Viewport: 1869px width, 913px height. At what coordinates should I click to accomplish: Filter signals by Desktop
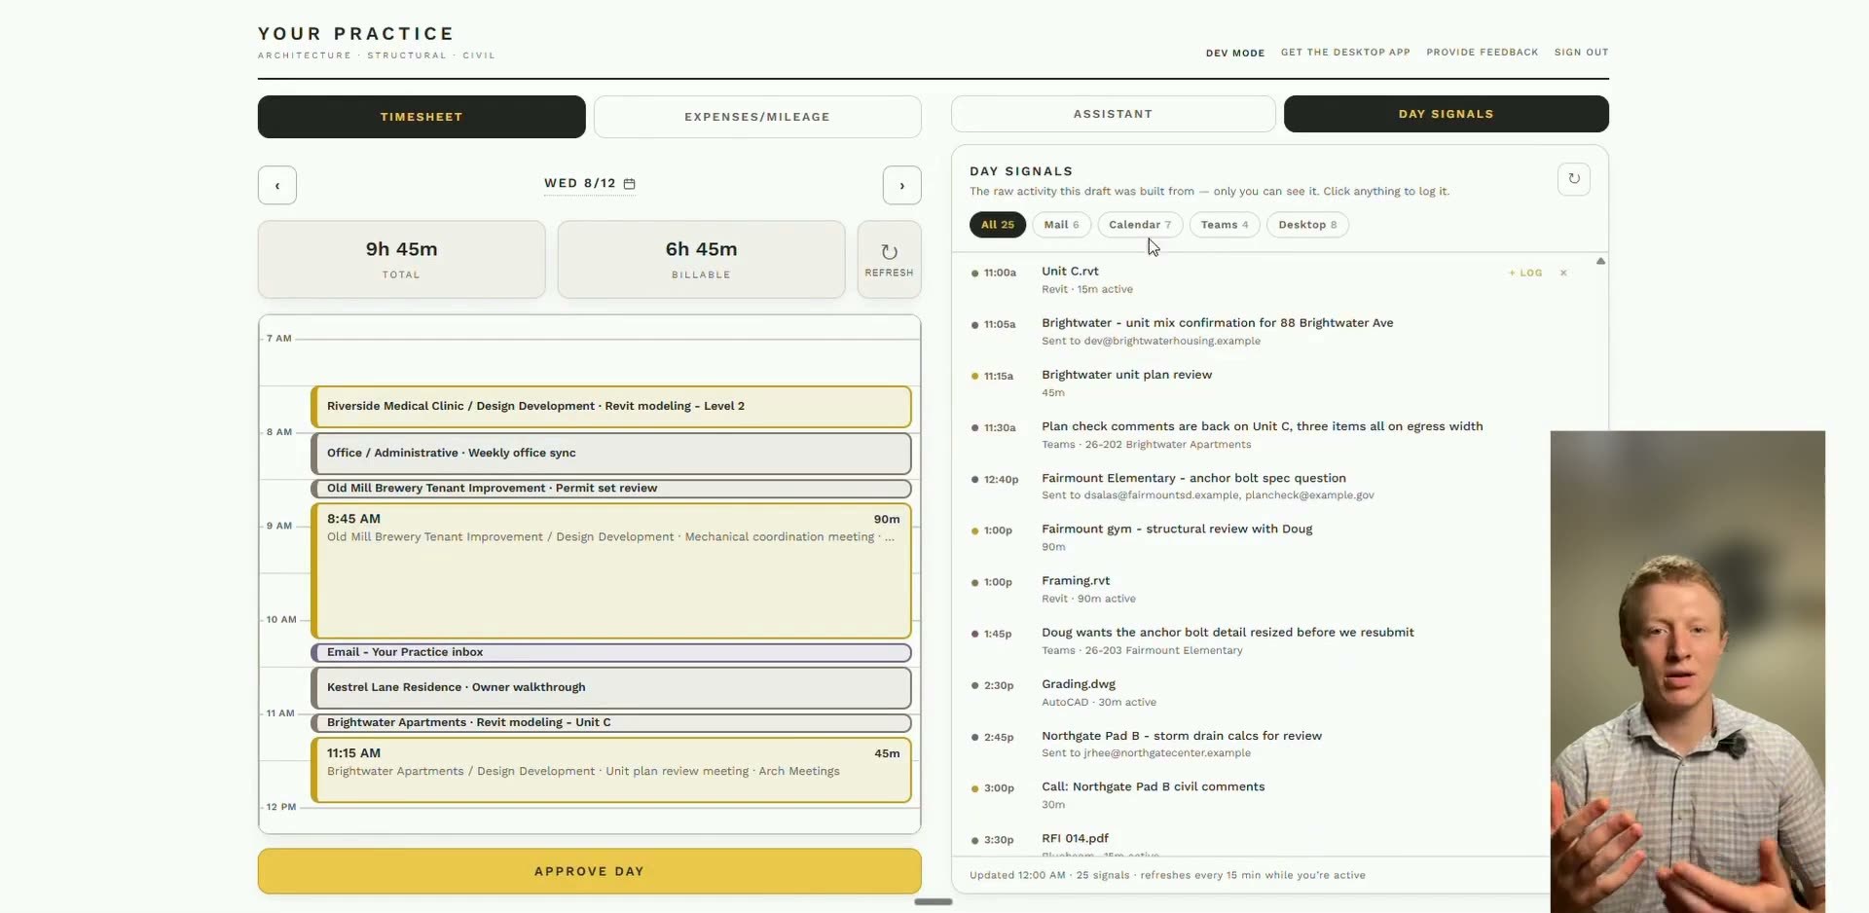point(1307,225)
